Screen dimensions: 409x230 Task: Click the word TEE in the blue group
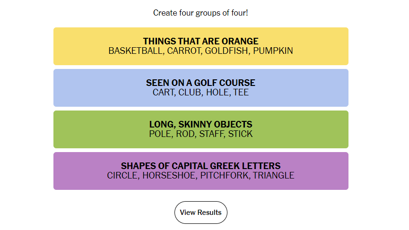[x=241, y=93]
